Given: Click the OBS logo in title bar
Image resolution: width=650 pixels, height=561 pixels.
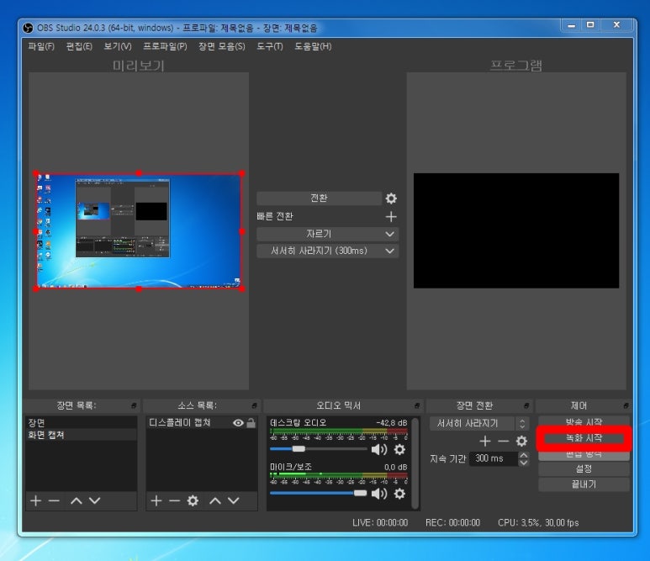Looking at the screenshot, I should (28, 29).
